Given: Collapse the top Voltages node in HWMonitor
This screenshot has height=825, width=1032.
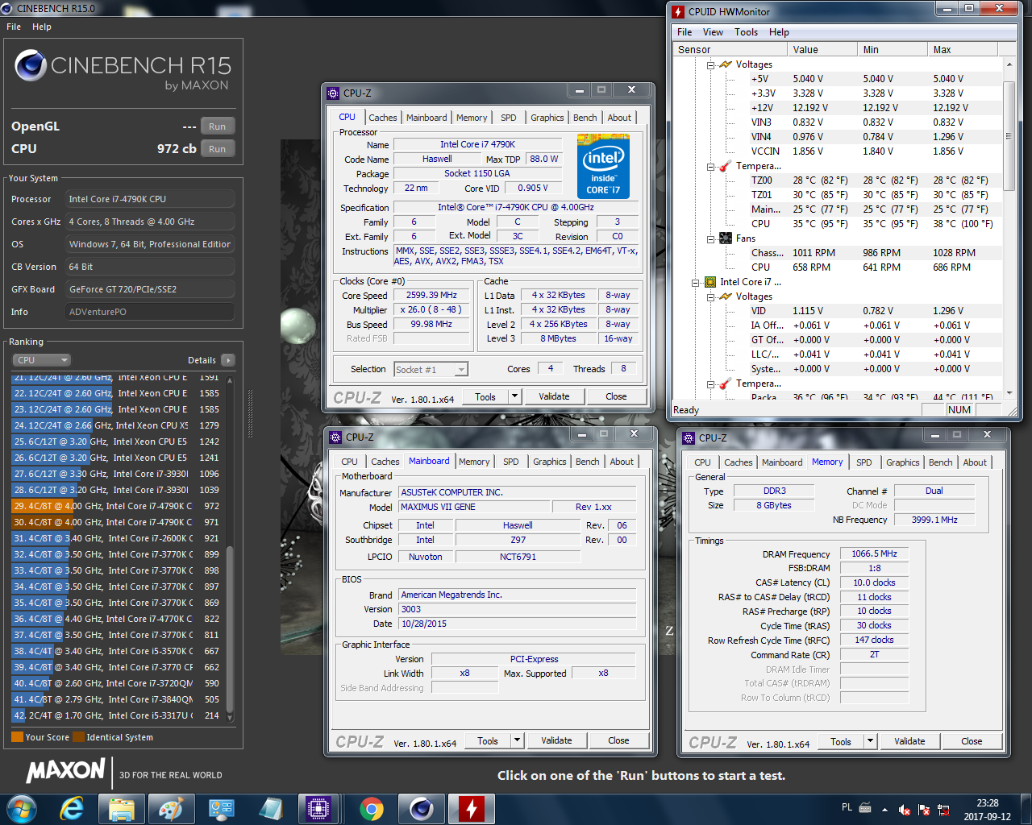Looking at the screenshot, I should (710, 64).
